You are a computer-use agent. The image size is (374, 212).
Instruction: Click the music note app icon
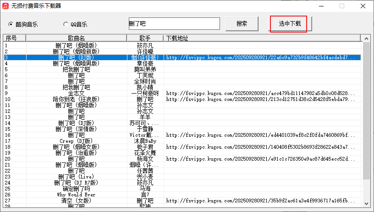point(5,6)
